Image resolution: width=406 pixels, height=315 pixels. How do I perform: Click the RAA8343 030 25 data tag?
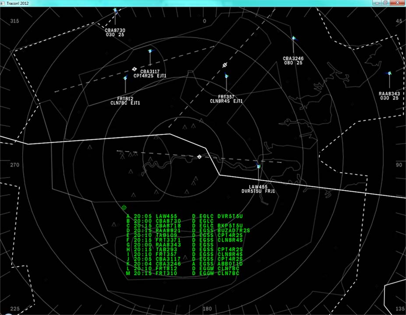(389, 96)
